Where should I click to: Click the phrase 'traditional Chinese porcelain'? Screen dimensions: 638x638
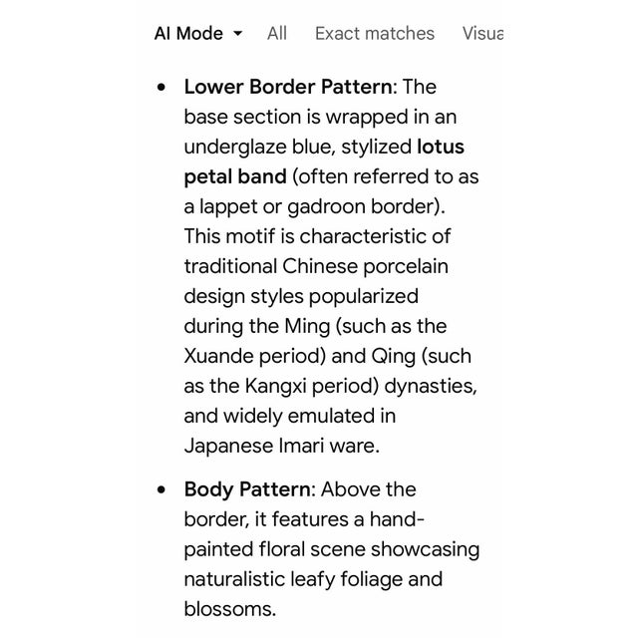tap(316, 266)
